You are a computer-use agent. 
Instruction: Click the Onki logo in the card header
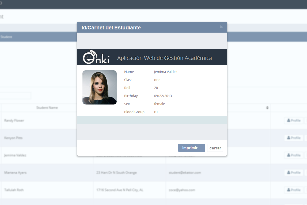pyautogui.click(x=96, y=57)
